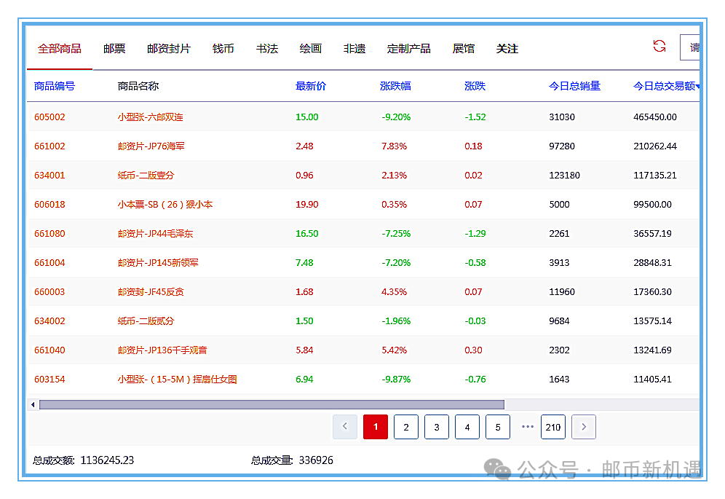Open product code 661002

(x=49, y=146)
